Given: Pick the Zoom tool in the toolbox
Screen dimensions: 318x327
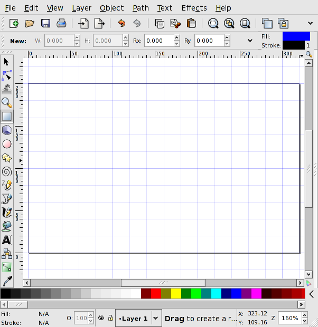Looking at the screenshot, I should (x=7, y=102).
